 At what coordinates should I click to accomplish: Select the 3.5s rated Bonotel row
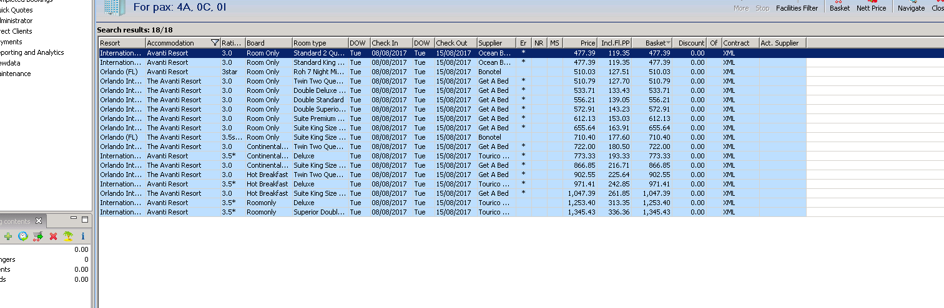point(453,137)
